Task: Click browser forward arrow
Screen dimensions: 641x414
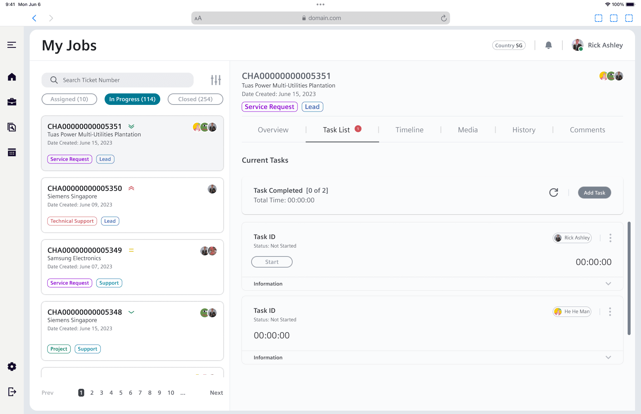Action: click(x=51, y=18)
